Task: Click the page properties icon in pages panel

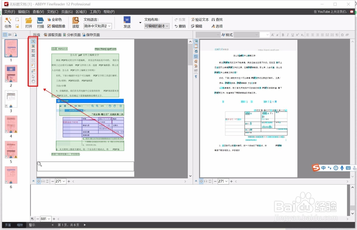Action: [x=15, y=35]
